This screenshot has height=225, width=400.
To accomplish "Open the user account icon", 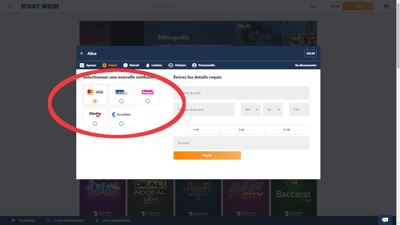I will click(x=386, y=7).
